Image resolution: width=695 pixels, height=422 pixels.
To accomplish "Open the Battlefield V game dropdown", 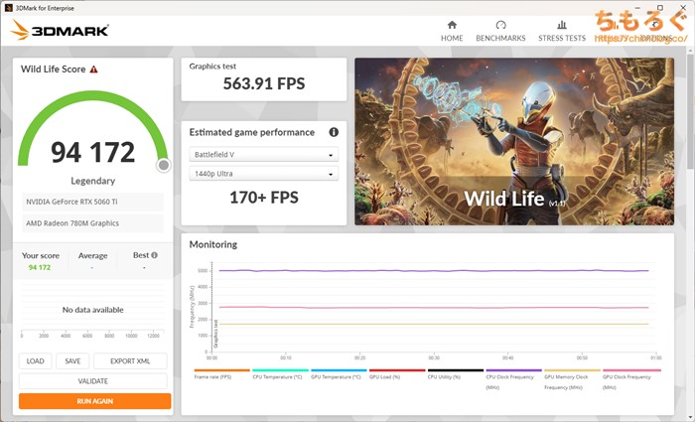I will [x=264, y=154].
